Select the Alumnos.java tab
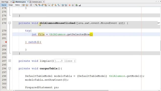The width and height of the screenshot is (161, 91). 20,2
